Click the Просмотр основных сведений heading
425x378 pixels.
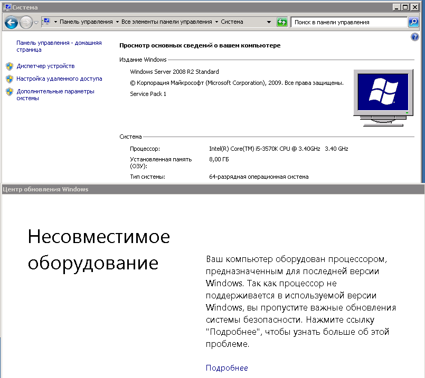[x=200, y=45]
